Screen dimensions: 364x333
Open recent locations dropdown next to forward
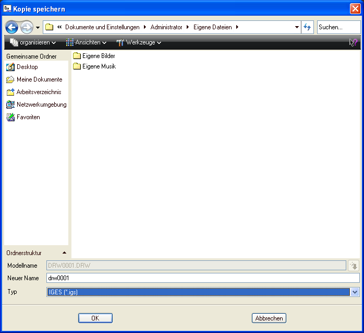pyautogui.click(x=38, y=27)
